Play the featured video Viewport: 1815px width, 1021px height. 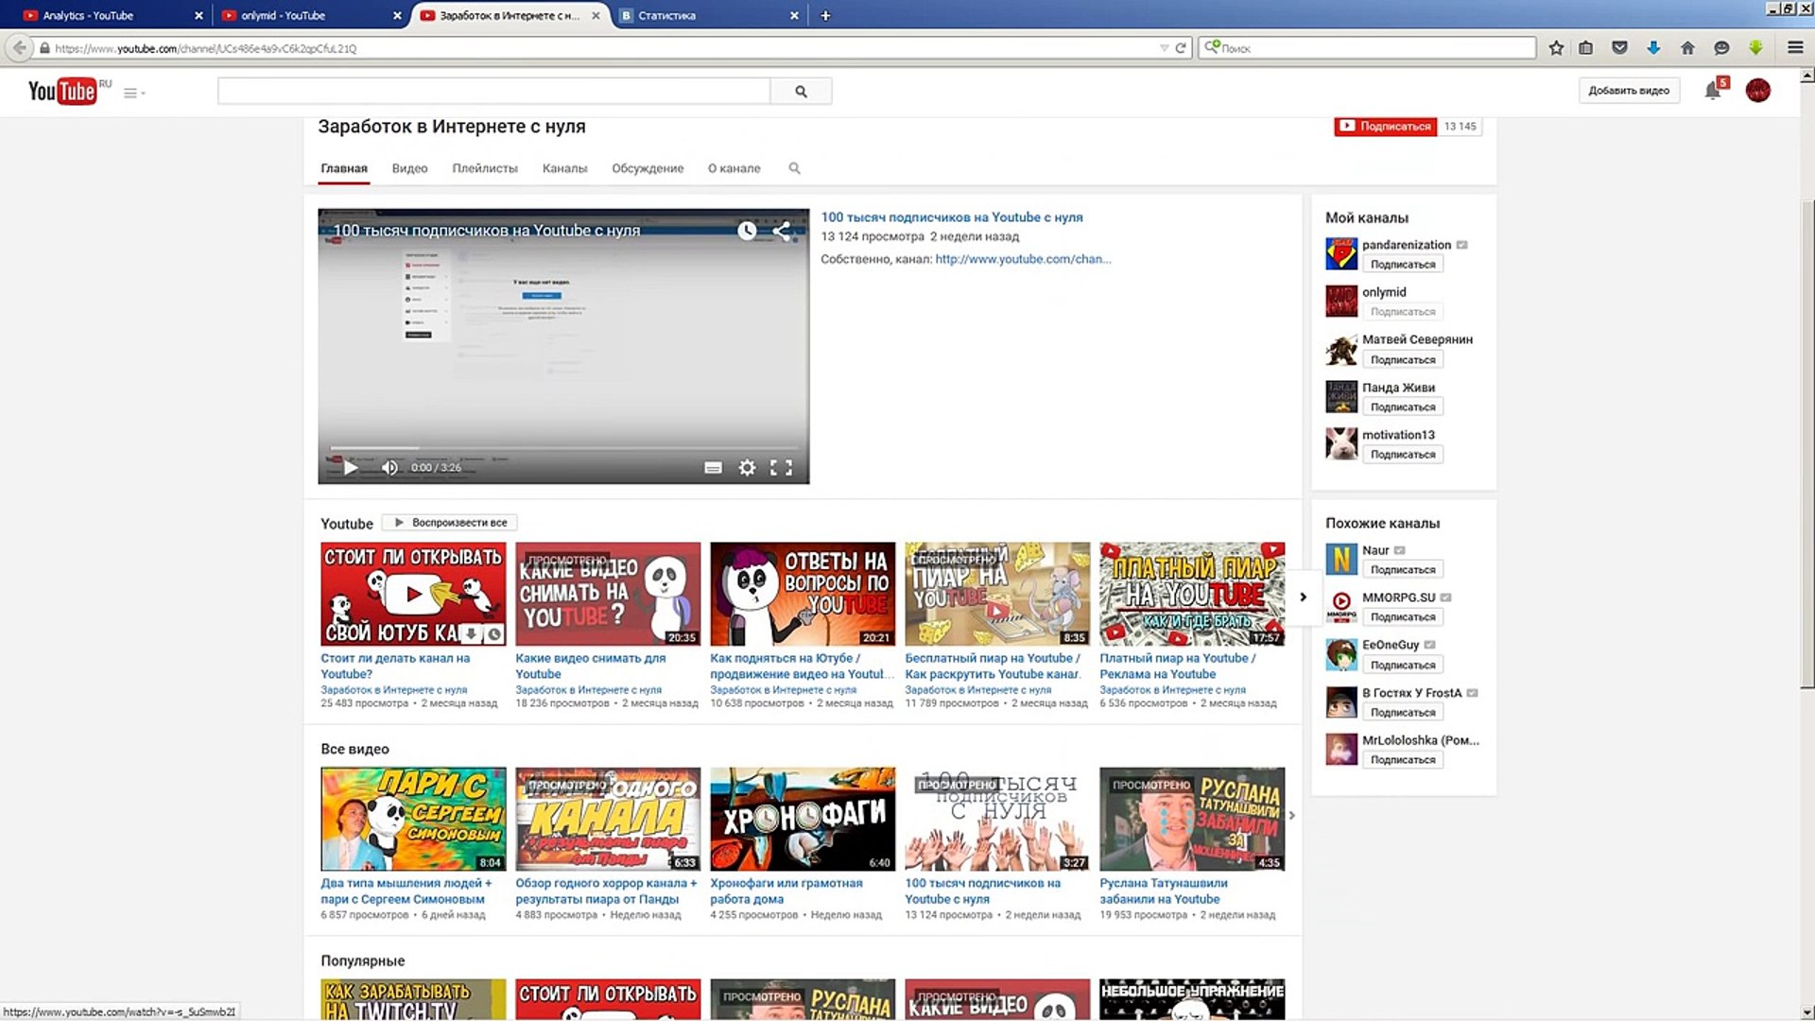click(x=350, y=468)
